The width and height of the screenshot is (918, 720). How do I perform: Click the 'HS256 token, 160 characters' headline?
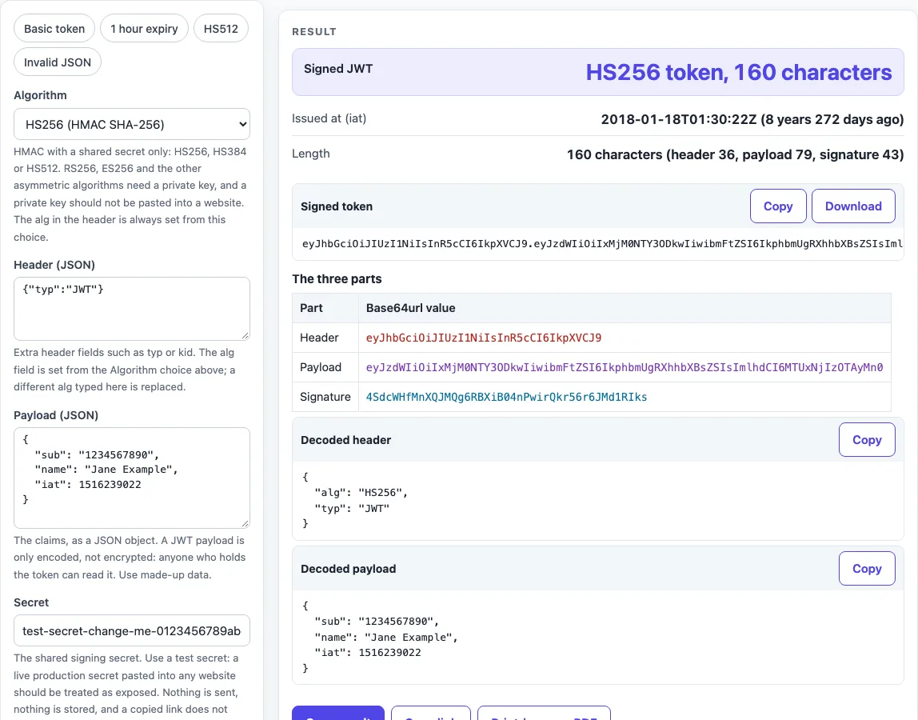[739, 72]
